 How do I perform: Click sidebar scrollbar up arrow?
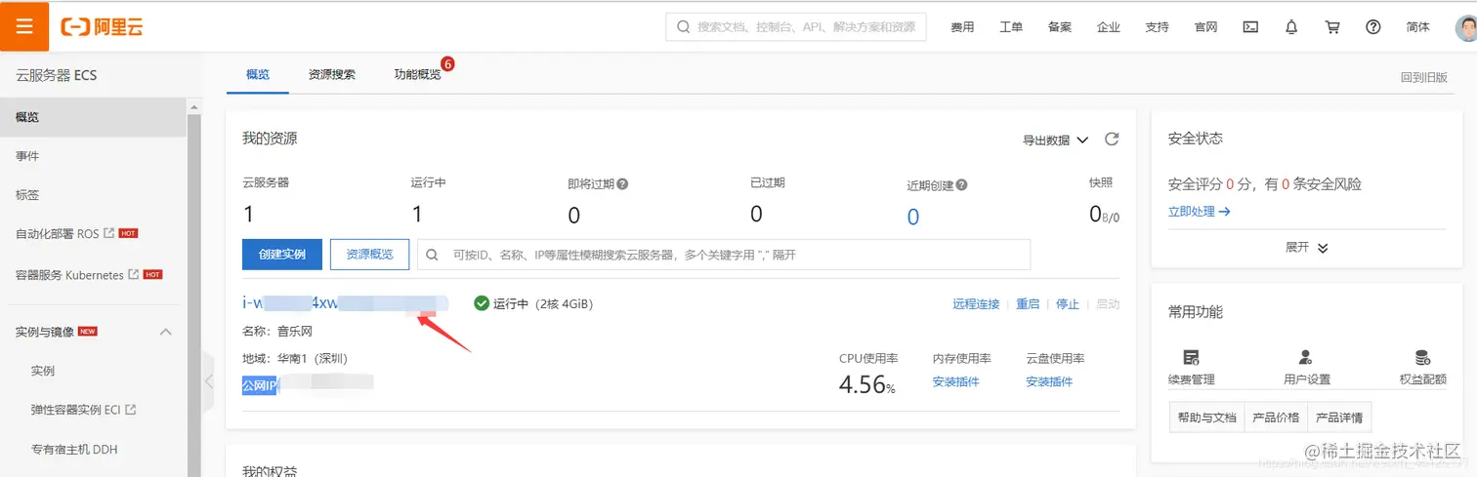pos(193,108)
